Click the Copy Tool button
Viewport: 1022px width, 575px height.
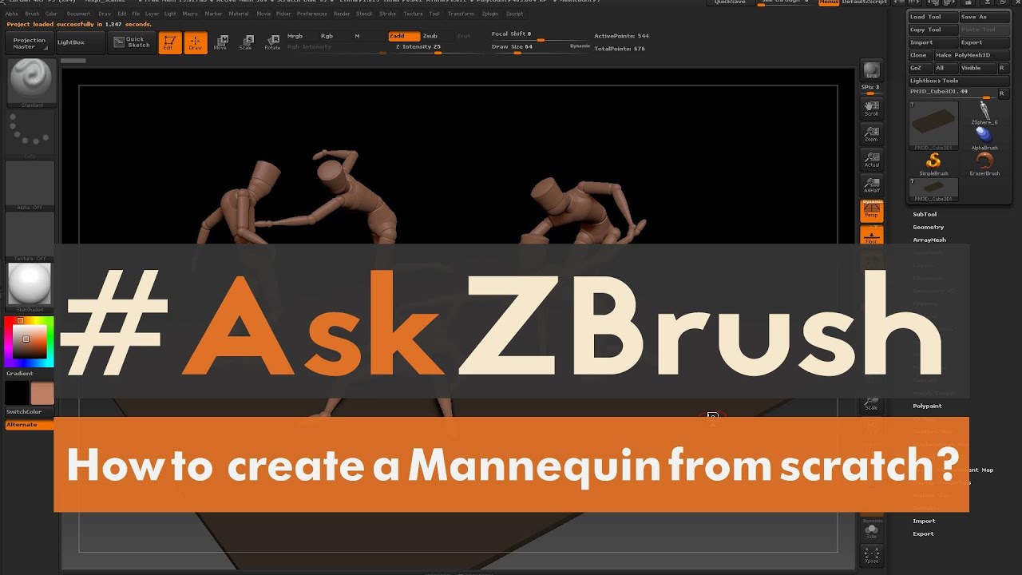click(933, 30)
